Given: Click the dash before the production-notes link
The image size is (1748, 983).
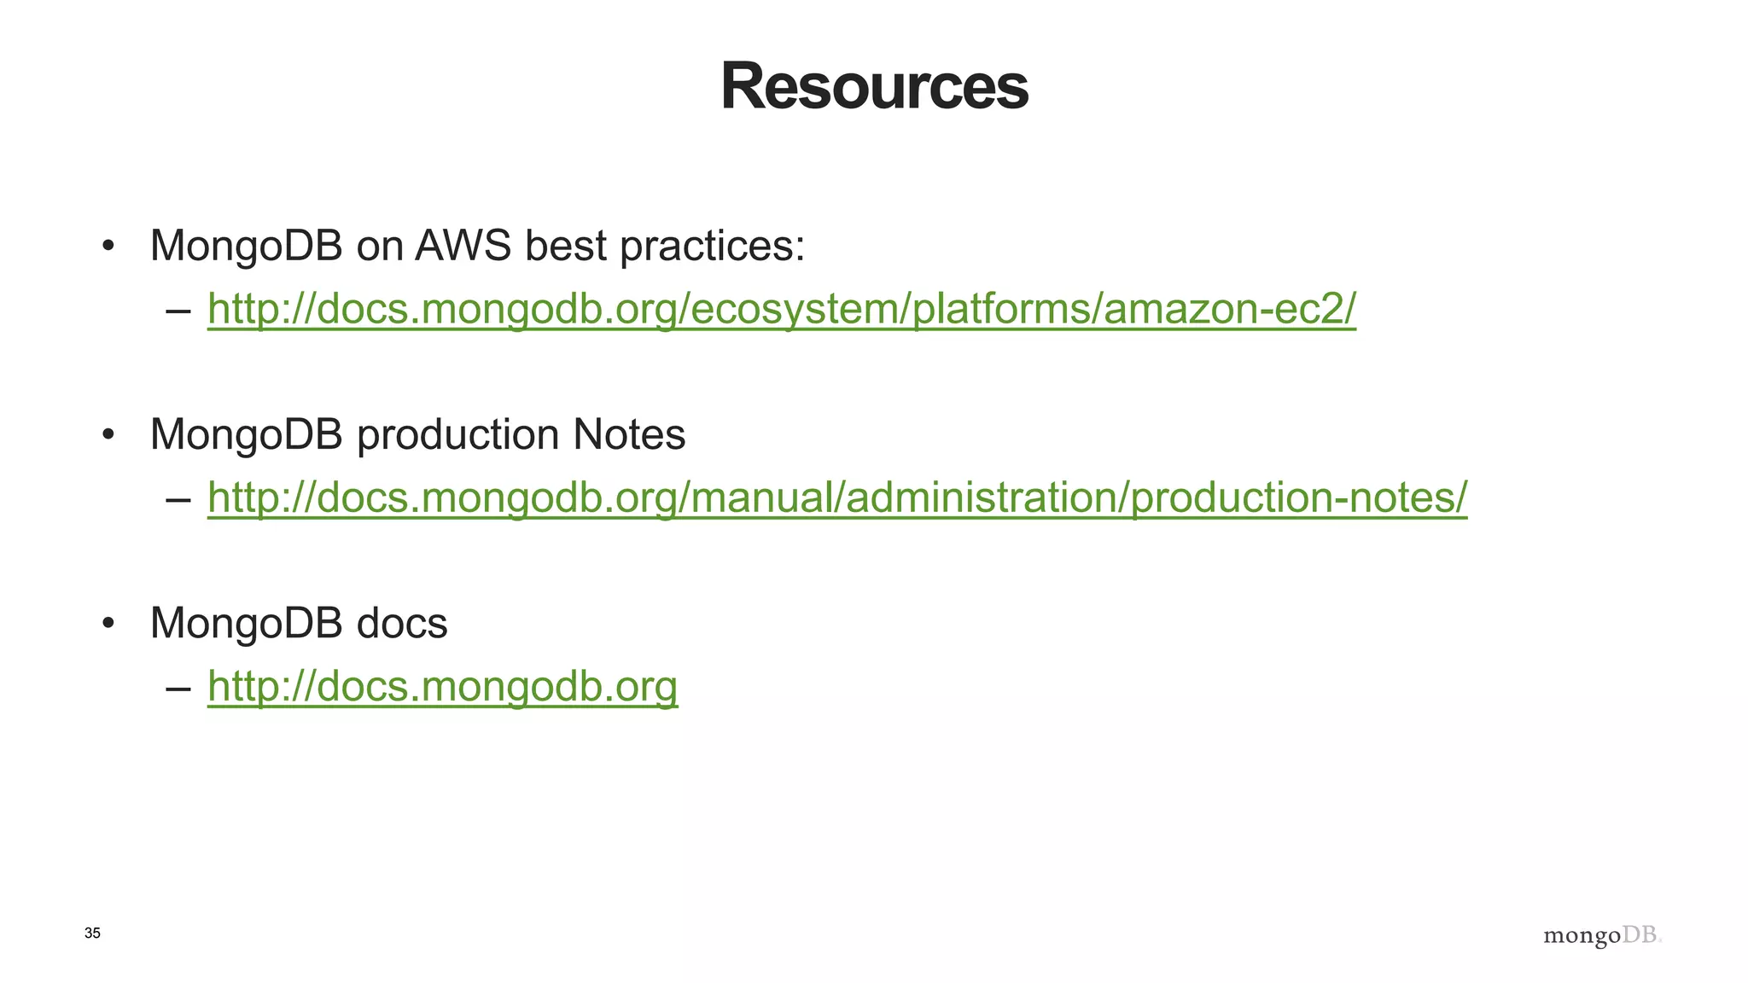Looking at the screenshot, I should click(x=178, y=498).
